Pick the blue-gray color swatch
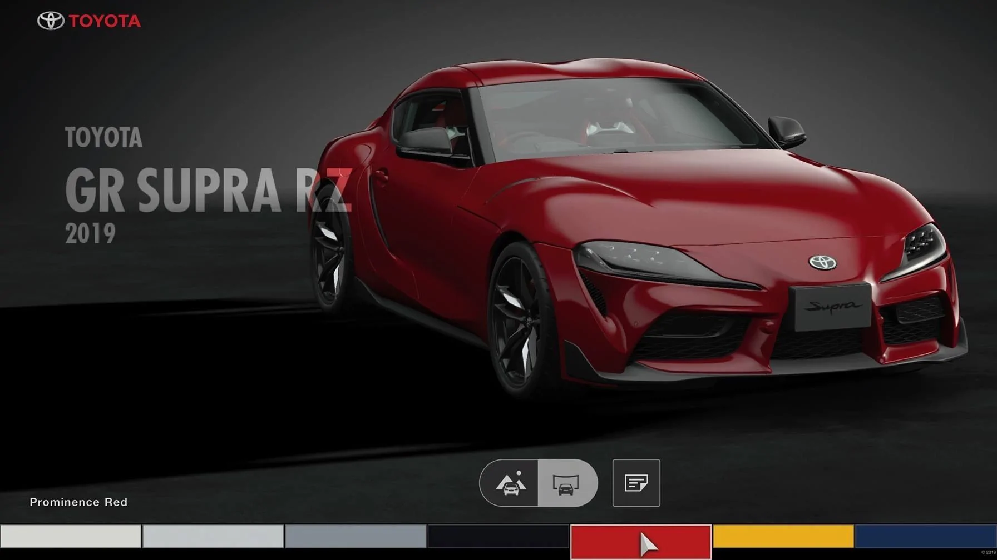 [x=356, y=537]
